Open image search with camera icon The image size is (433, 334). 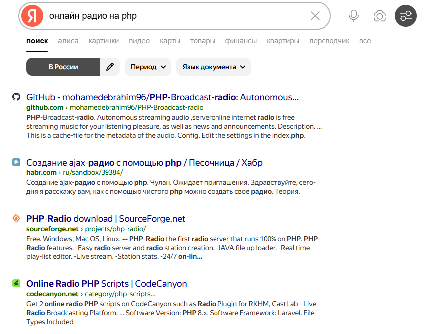click(380, 16)
